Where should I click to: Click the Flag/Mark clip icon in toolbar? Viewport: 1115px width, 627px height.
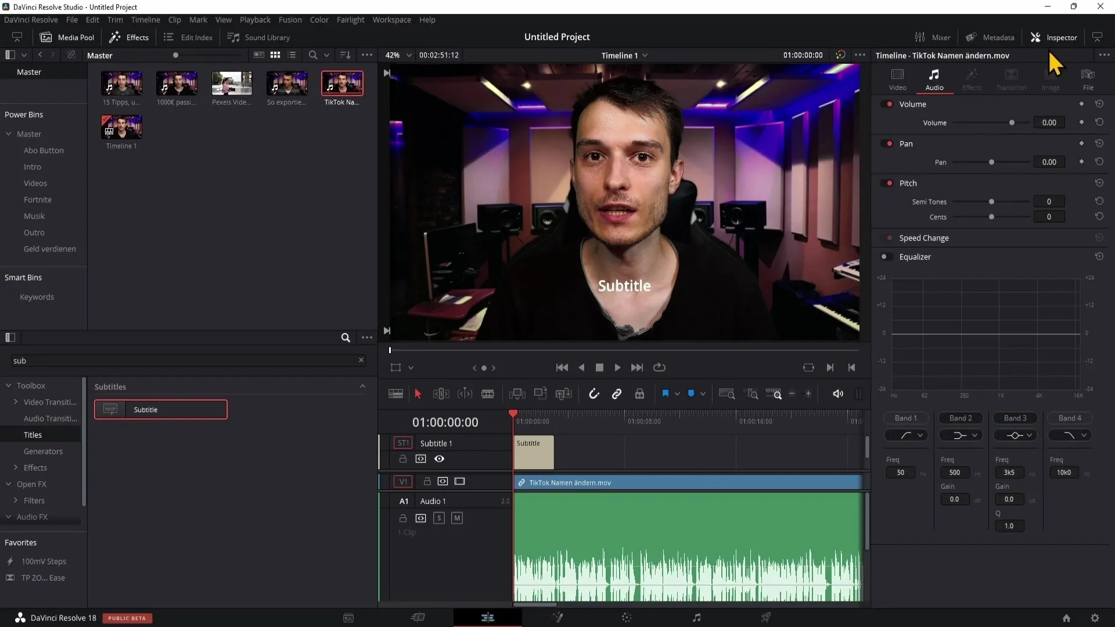(x=664, y=394)
